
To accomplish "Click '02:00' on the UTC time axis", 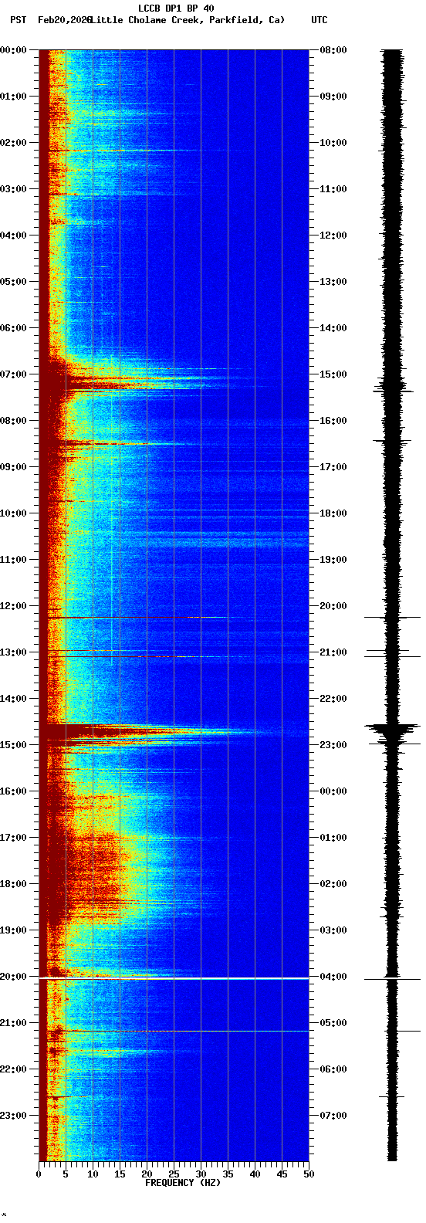I will 333,884.
